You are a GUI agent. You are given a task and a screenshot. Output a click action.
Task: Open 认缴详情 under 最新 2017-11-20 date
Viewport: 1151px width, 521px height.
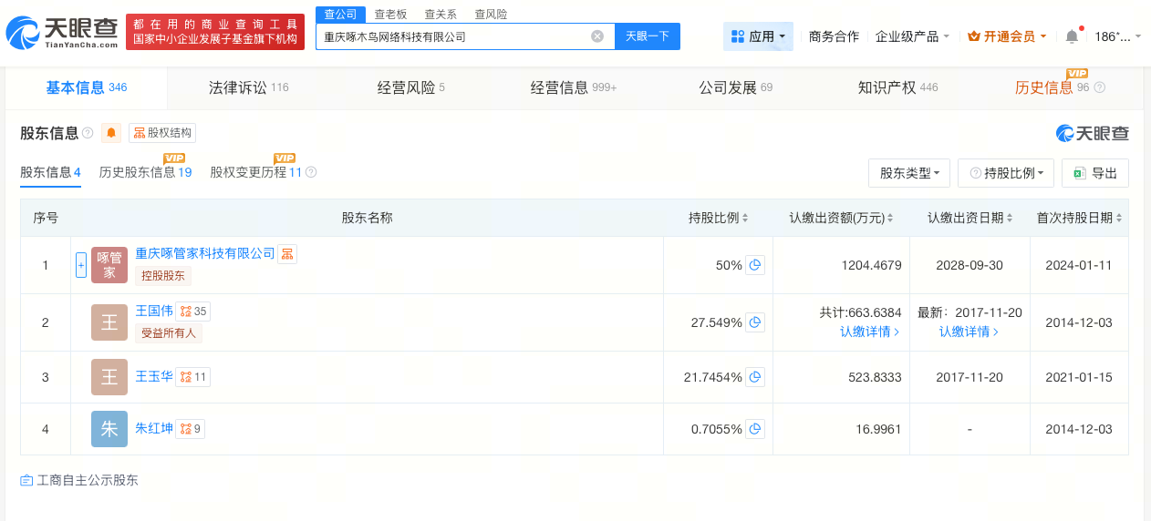[970, 332]
